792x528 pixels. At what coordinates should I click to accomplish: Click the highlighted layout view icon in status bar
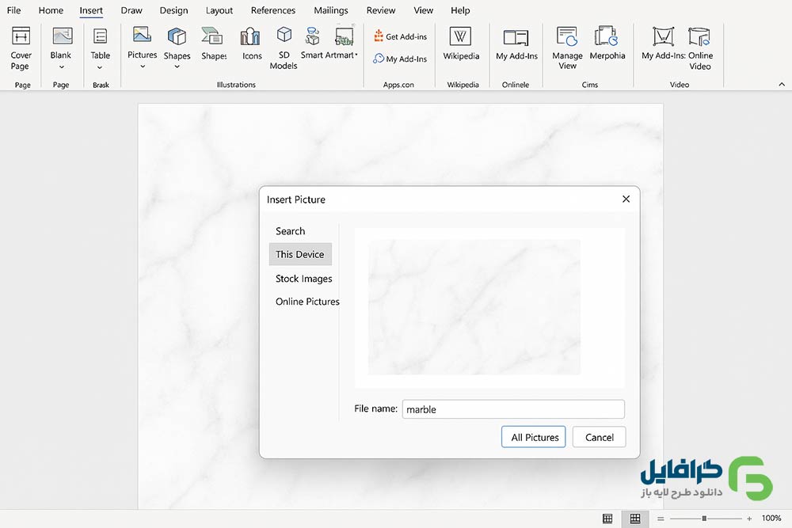point(635,519)
